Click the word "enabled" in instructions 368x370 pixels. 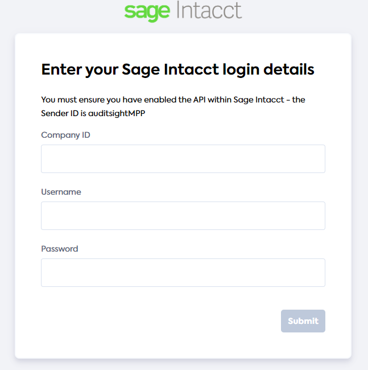[160, 100]
